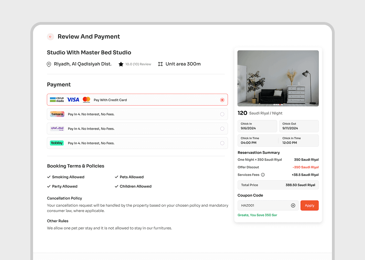The image size is (365, 260).
Task: Open the Check In Time selector
Action: tap(257, 140)
